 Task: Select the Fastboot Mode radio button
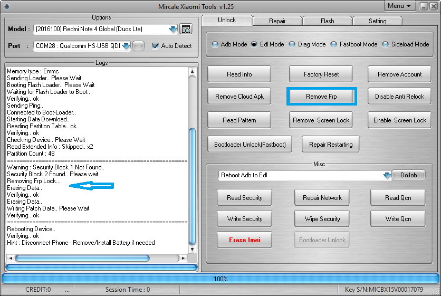tap(333, 44)
